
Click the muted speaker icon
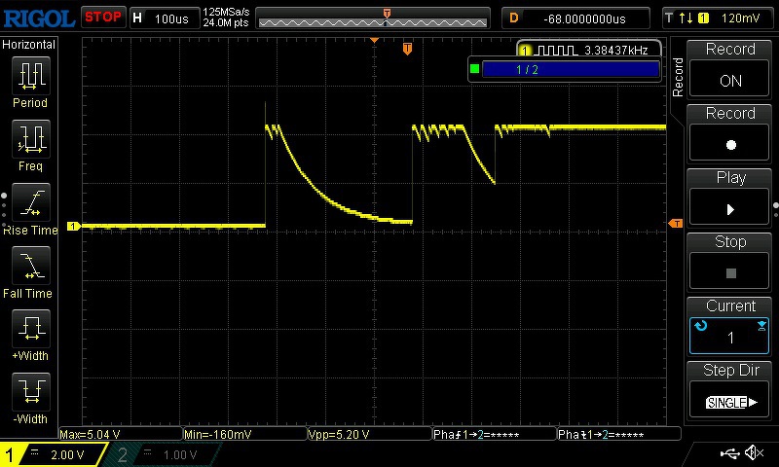click(x=755, y=452)
